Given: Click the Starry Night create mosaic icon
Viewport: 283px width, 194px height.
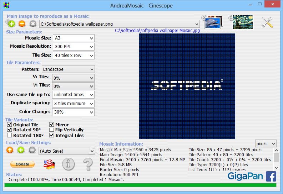Looking at the screenshot, I should coord(243,22).
